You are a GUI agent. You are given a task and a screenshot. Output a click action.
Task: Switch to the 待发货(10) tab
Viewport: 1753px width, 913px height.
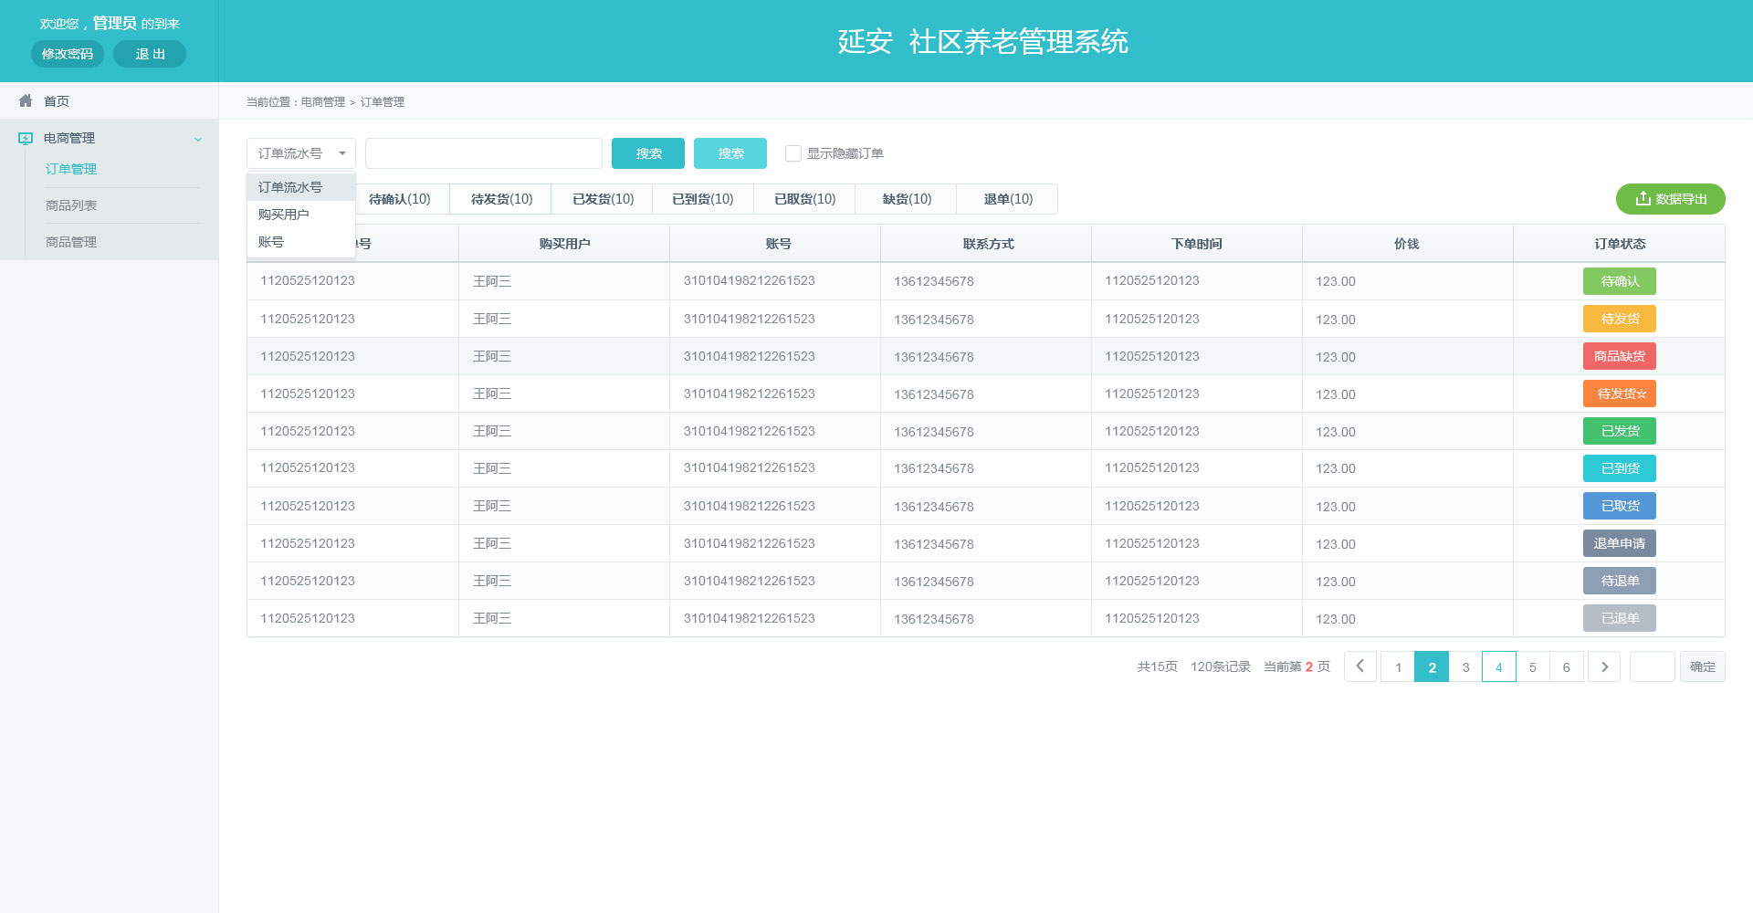(x=501, y=199)
